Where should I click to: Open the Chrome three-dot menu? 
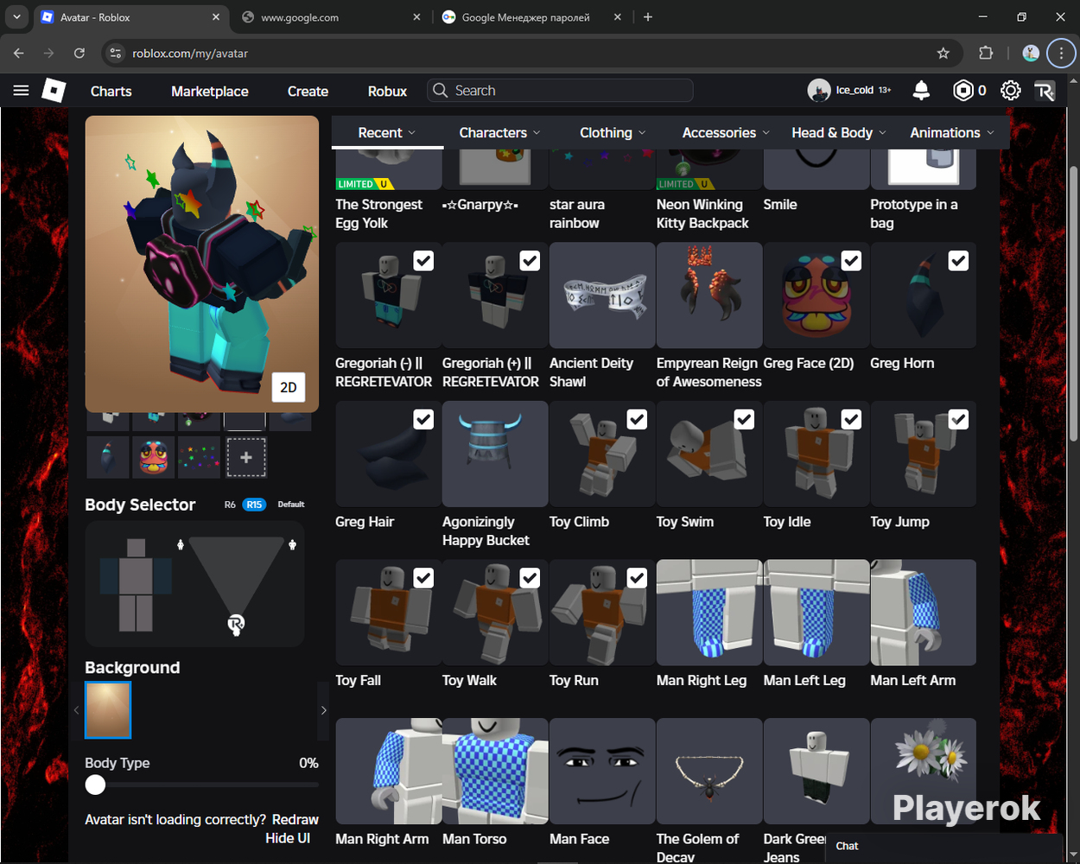coord(1061,54)
